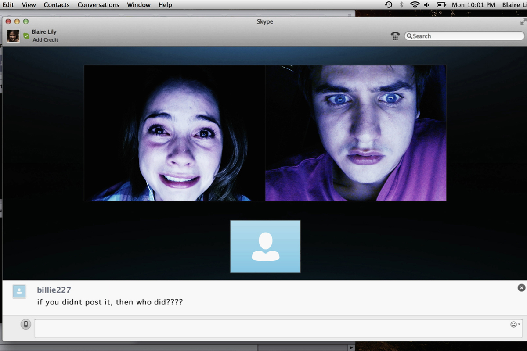Toggle the green online status badge

[x=26, y=36]
